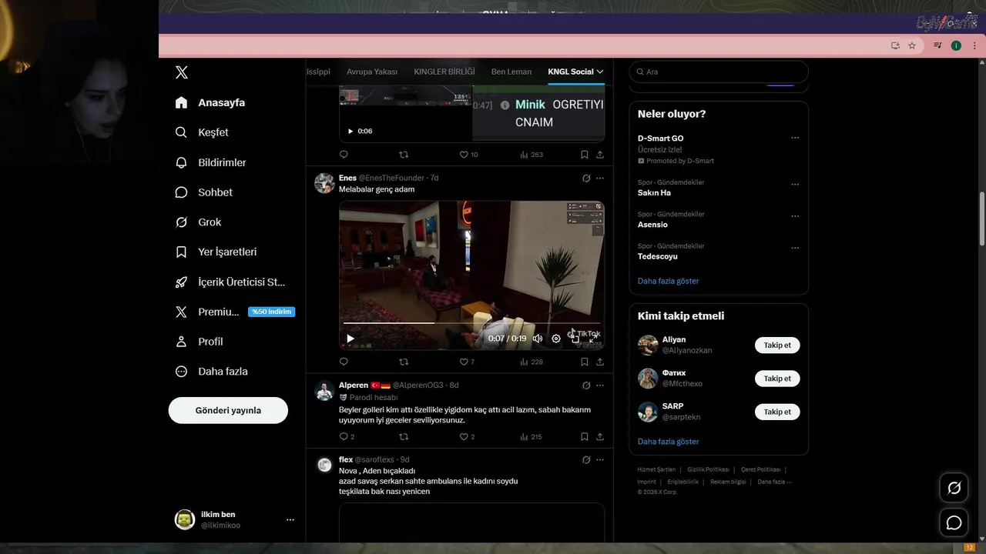Viewport: 986px width, 554px height.
Task: Click Grok icon on flex post
Action: point(586,460)
